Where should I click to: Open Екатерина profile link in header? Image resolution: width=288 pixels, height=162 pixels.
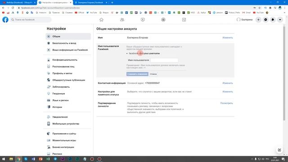click(245, 20)
